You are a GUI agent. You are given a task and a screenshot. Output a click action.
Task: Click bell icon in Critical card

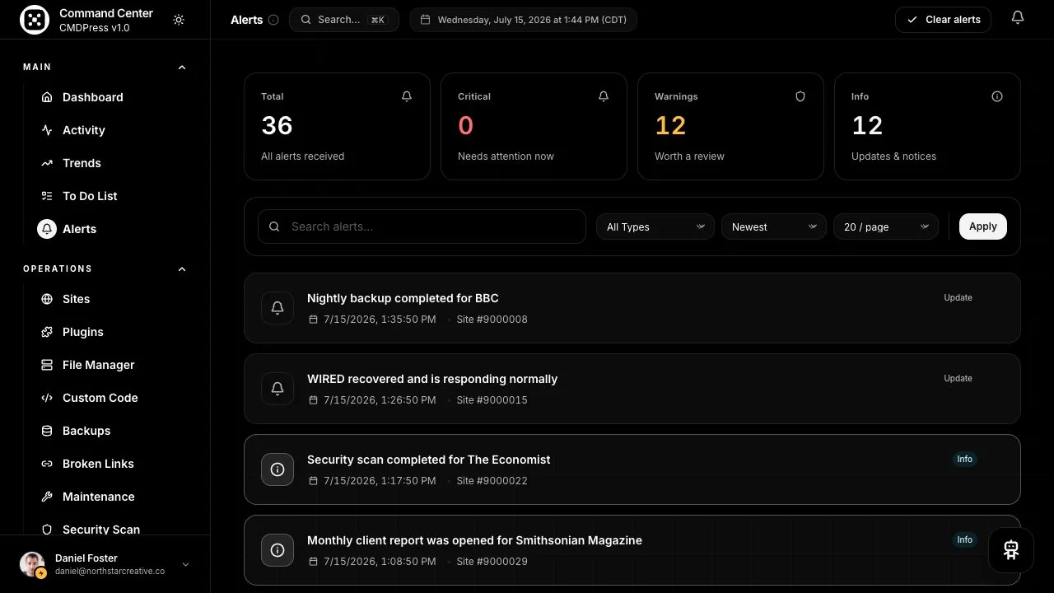(x=604, y=96)
